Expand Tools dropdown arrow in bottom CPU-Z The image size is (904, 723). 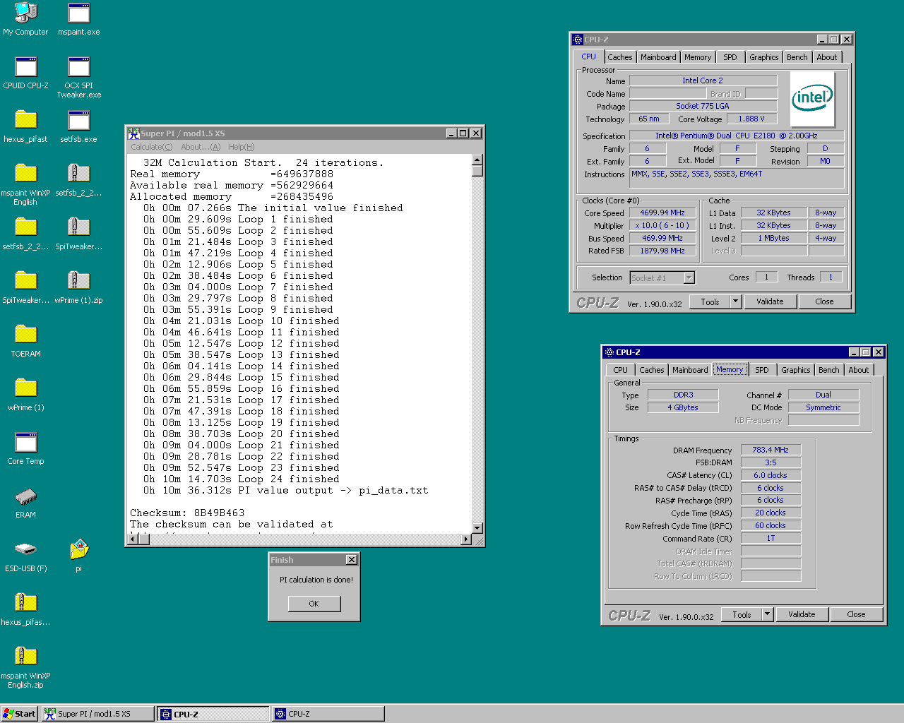point(767,614)
